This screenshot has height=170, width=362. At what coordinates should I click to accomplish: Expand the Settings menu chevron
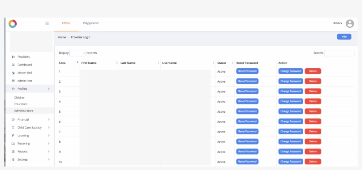click(49, 159)
